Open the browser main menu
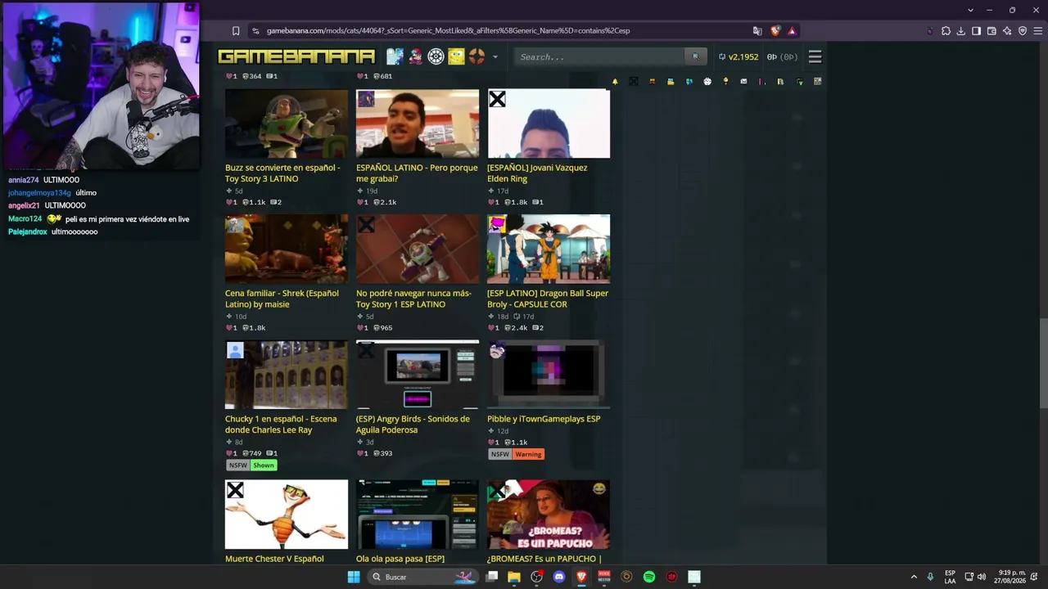Screen dimensions: 1048x589 point(1037,31)
